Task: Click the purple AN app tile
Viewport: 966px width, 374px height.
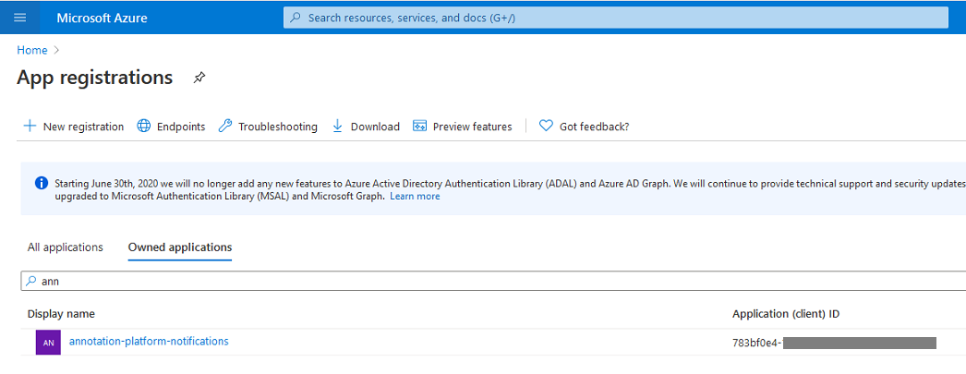Action: (48, 343)
